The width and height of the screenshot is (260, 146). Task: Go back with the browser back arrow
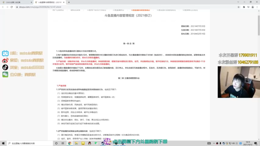coord(3,7)
